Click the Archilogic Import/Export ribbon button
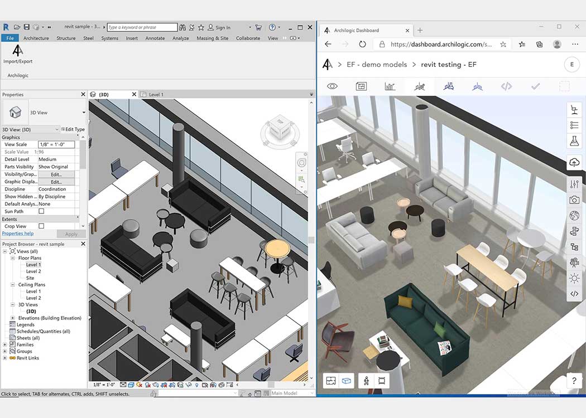 [18, 54]
